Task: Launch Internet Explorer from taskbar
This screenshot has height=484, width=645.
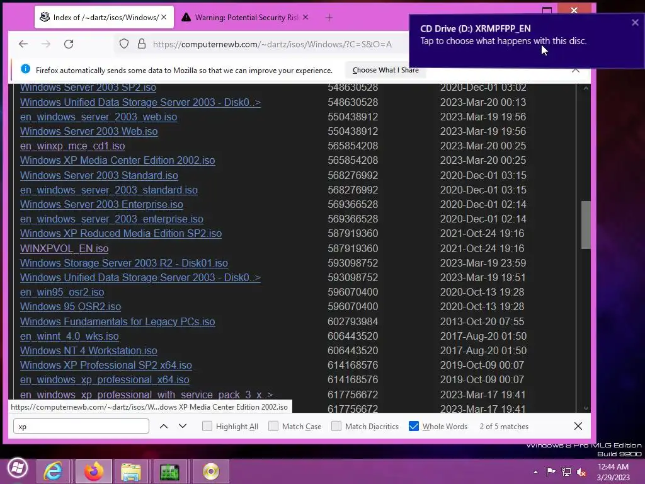Action: pyautogui.click(x=53, y=471)
